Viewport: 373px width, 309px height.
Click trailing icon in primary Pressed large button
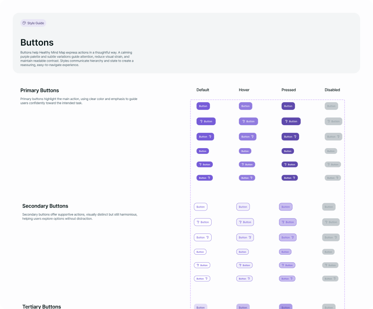(x=295, y=136)
